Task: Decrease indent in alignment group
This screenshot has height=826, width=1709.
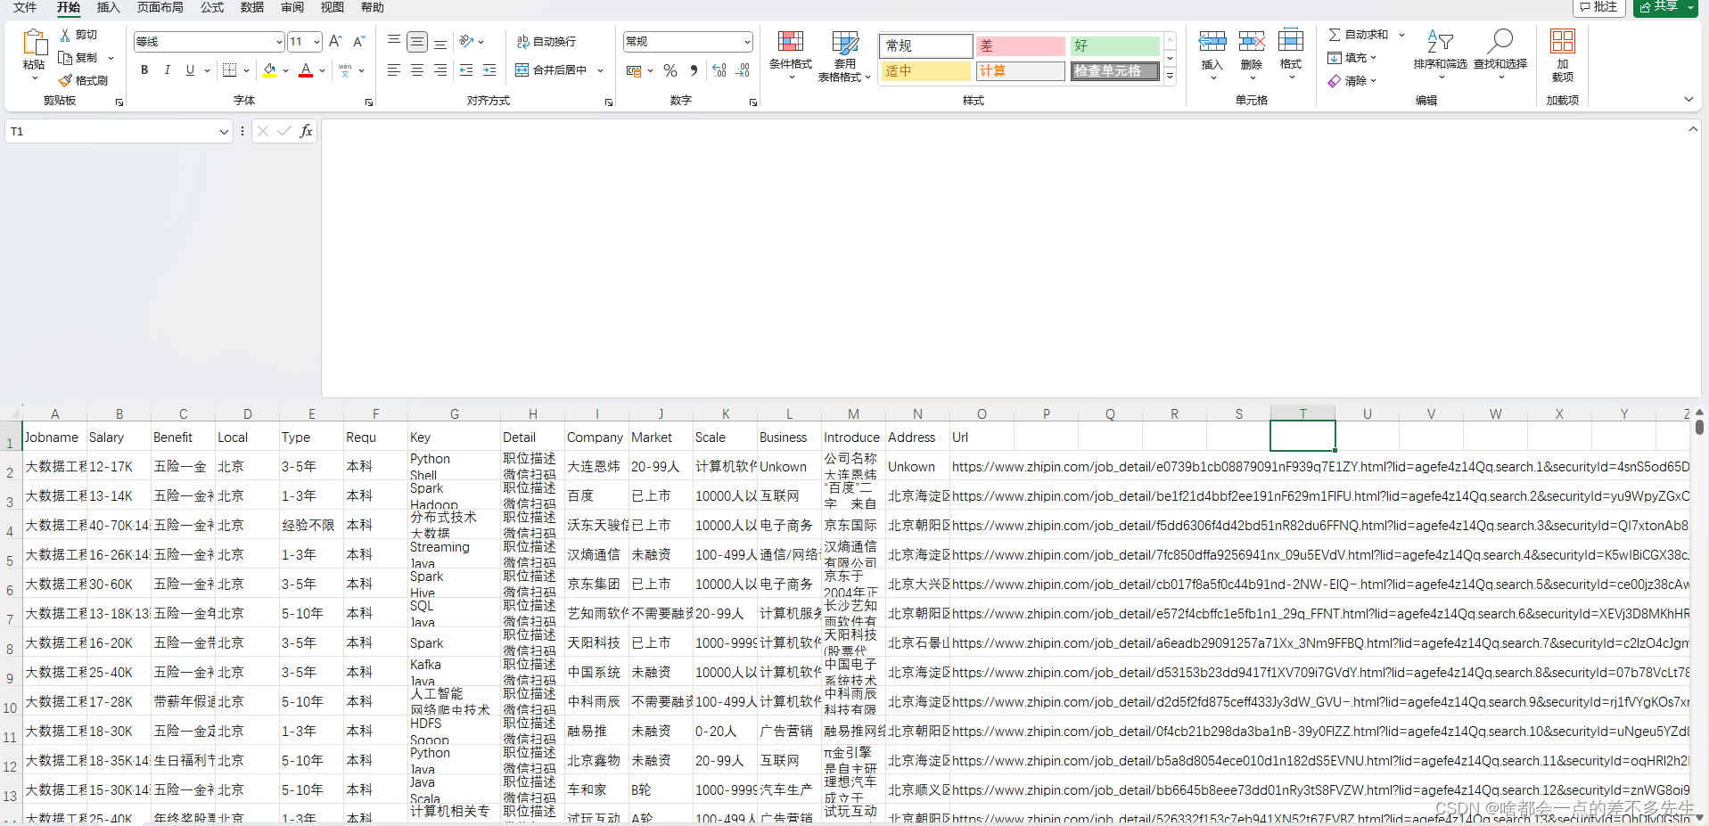Action: click(465, 70)
